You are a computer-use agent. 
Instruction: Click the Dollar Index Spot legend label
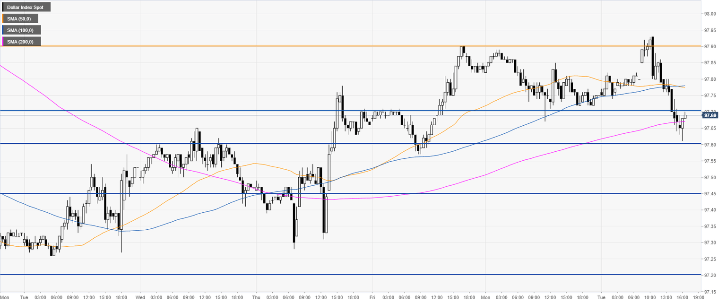[26, 7]
